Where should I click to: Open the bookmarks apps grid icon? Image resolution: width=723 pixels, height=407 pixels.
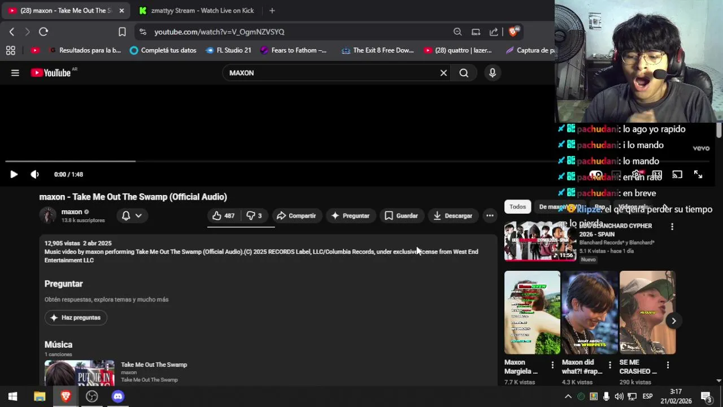pyautogui.click(x=10, y=50)
